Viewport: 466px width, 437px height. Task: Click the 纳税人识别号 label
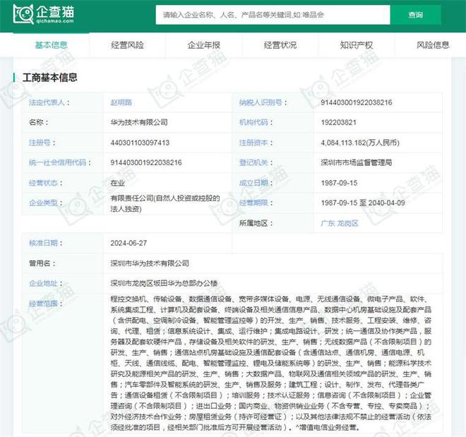pyautogui.click(x=263, y=102)
